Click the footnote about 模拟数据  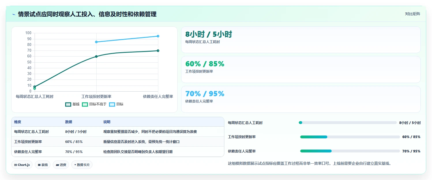pos(309,163)
